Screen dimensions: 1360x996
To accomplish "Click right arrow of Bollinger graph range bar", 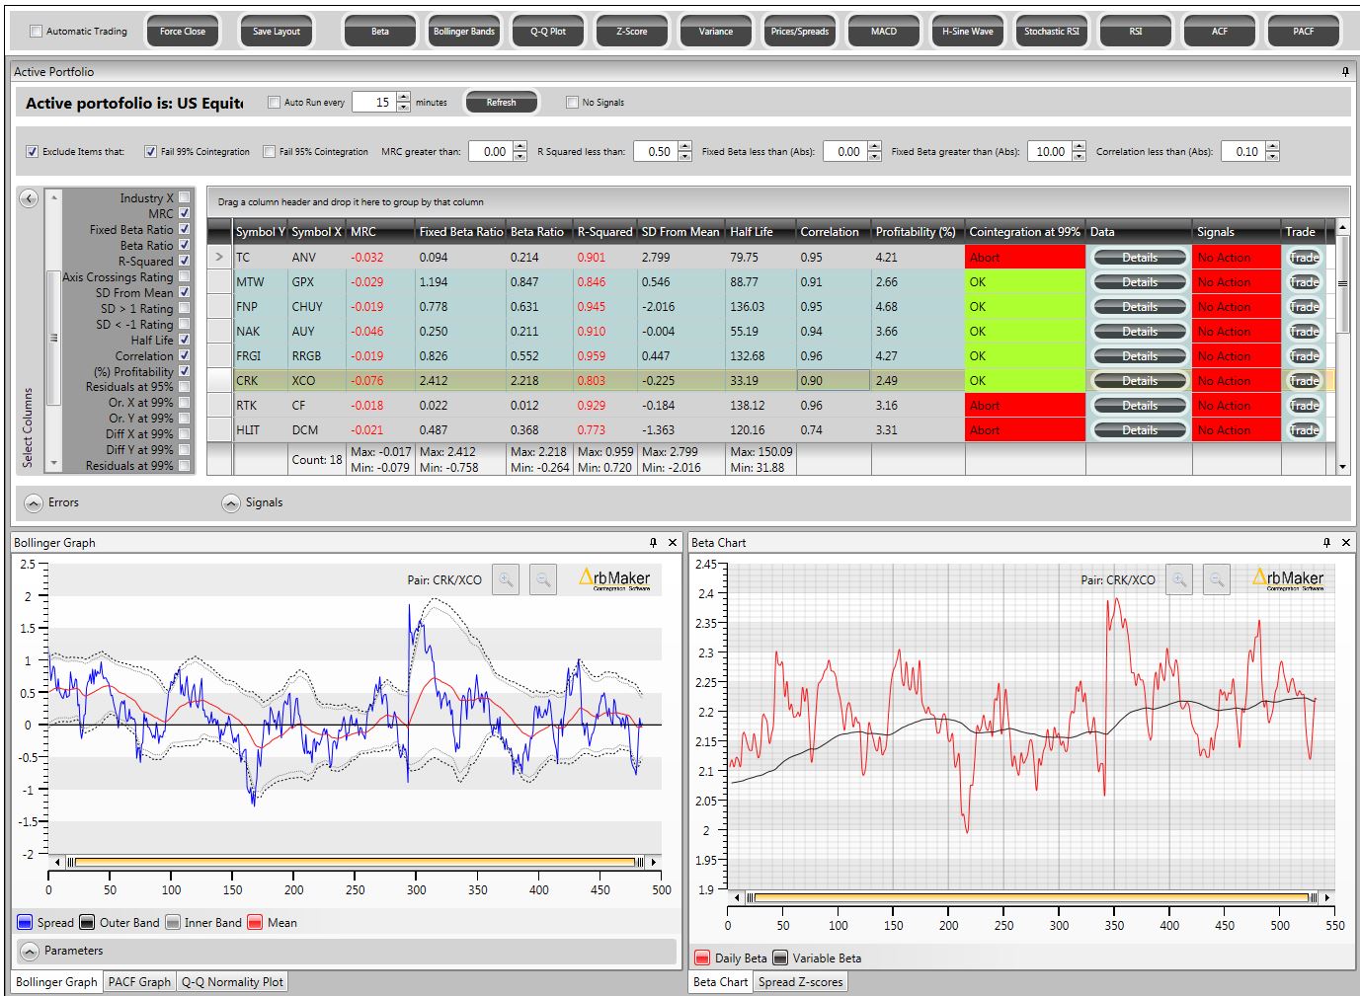I will pyautogui.click(x=653, y=862).
